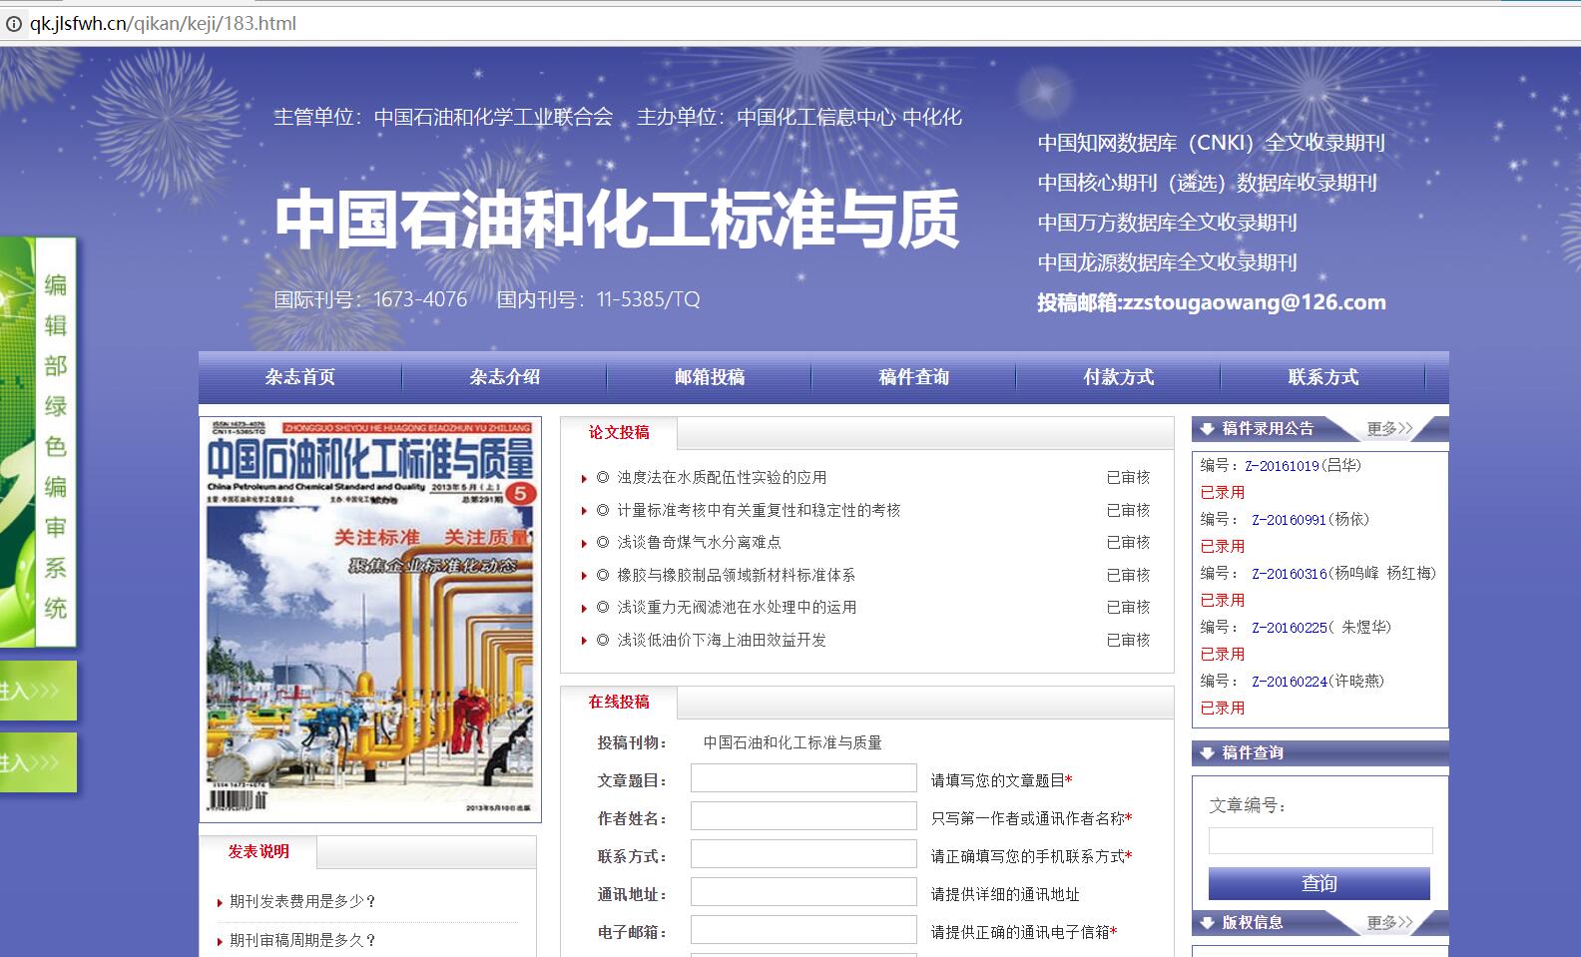
Task: Click the browser address bar URL
Action: pos(163,24)
